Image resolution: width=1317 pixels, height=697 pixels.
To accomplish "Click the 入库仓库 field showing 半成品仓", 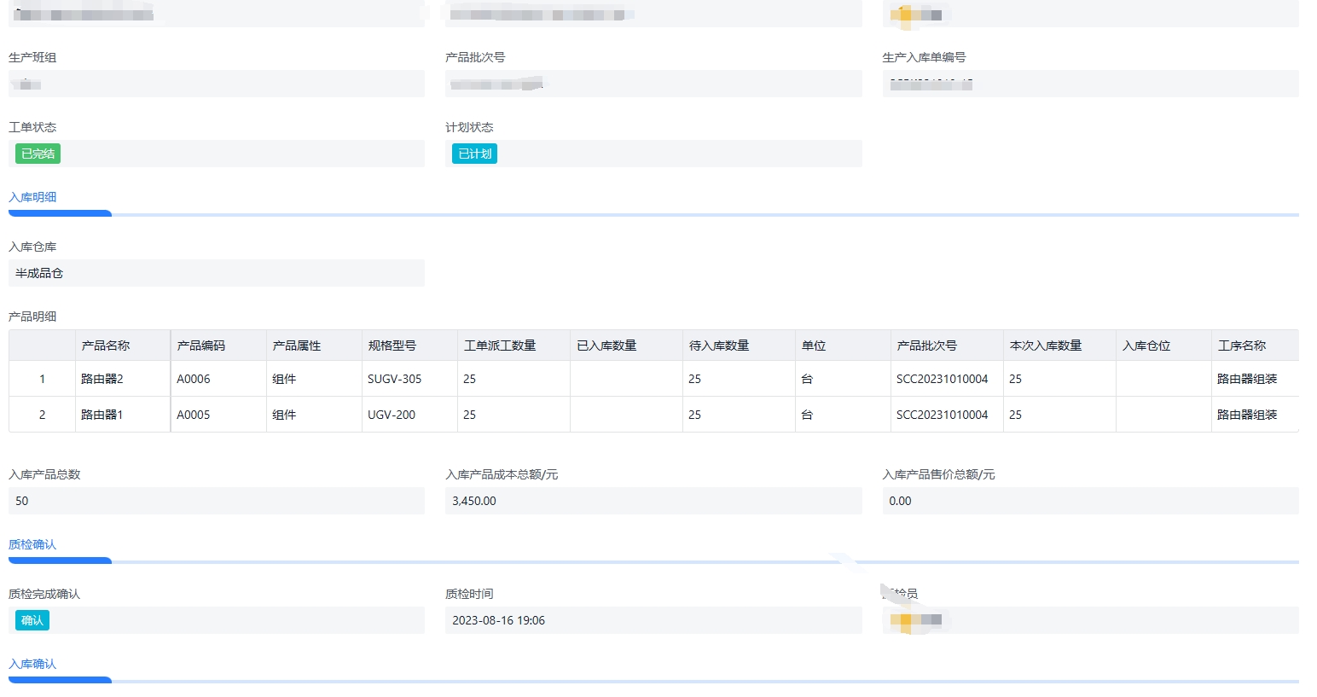I will click(x=216, y=273).
